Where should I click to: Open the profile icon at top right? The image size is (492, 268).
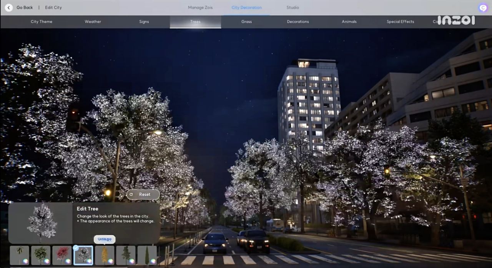483,8
